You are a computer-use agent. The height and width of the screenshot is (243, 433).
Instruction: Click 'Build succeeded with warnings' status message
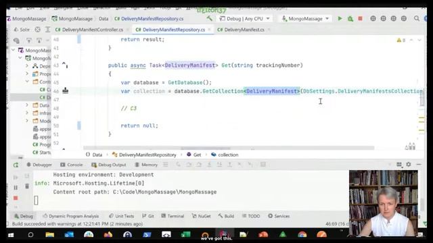77,224
